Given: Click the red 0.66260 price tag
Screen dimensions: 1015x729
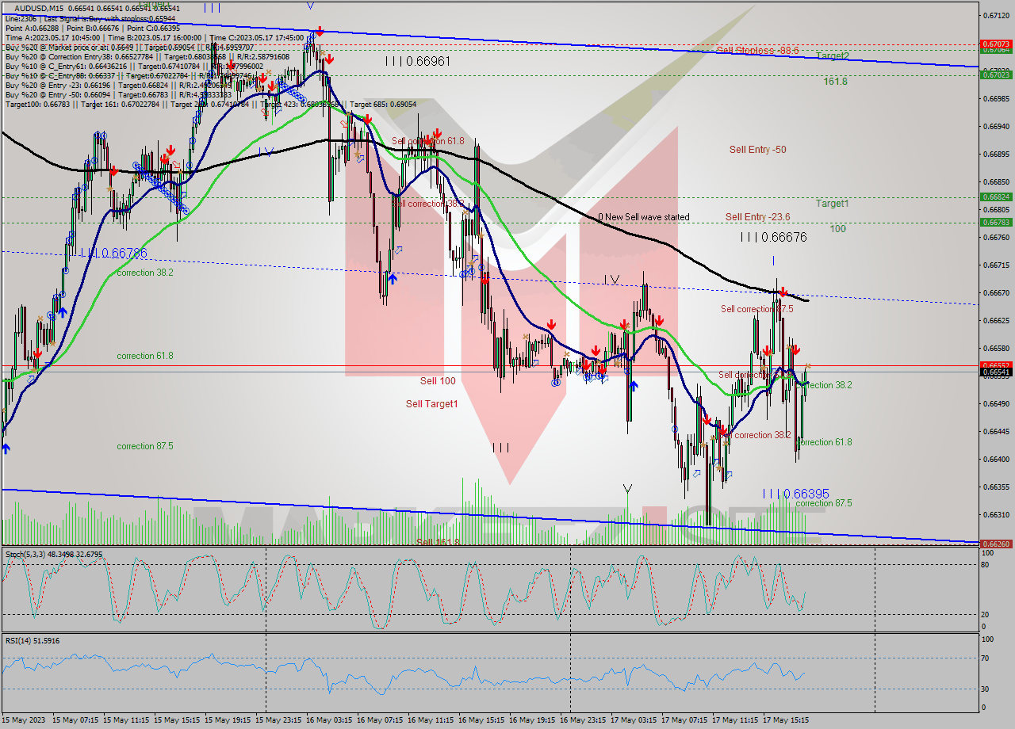Looking at the screenshot, I should 995,544.
